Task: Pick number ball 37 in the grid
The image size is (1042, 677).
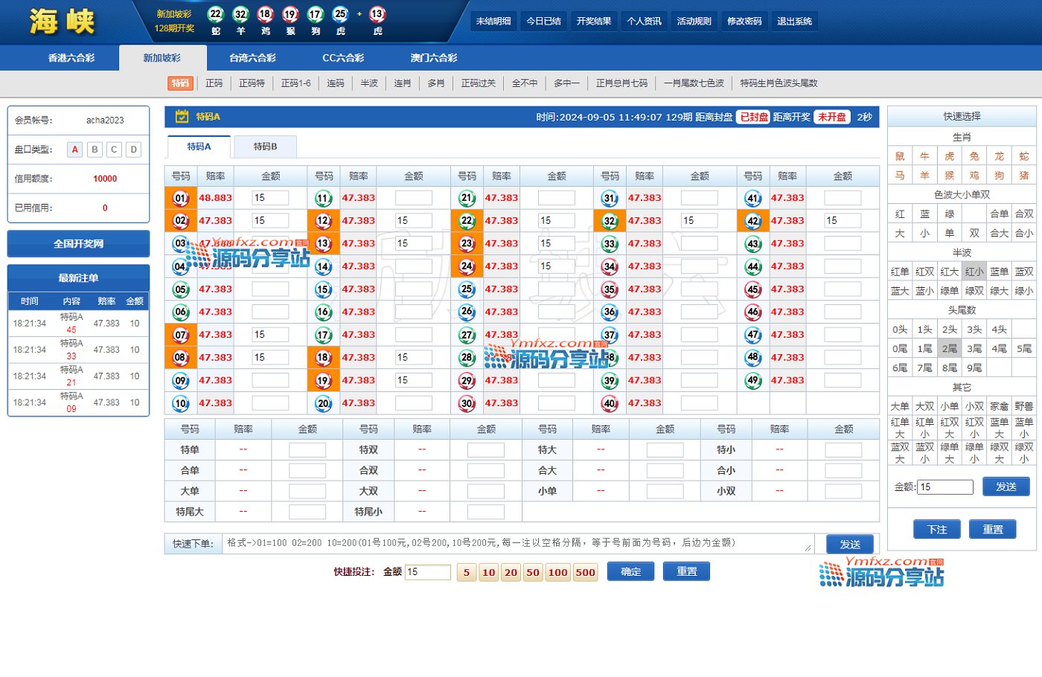Action: point(610,335)
